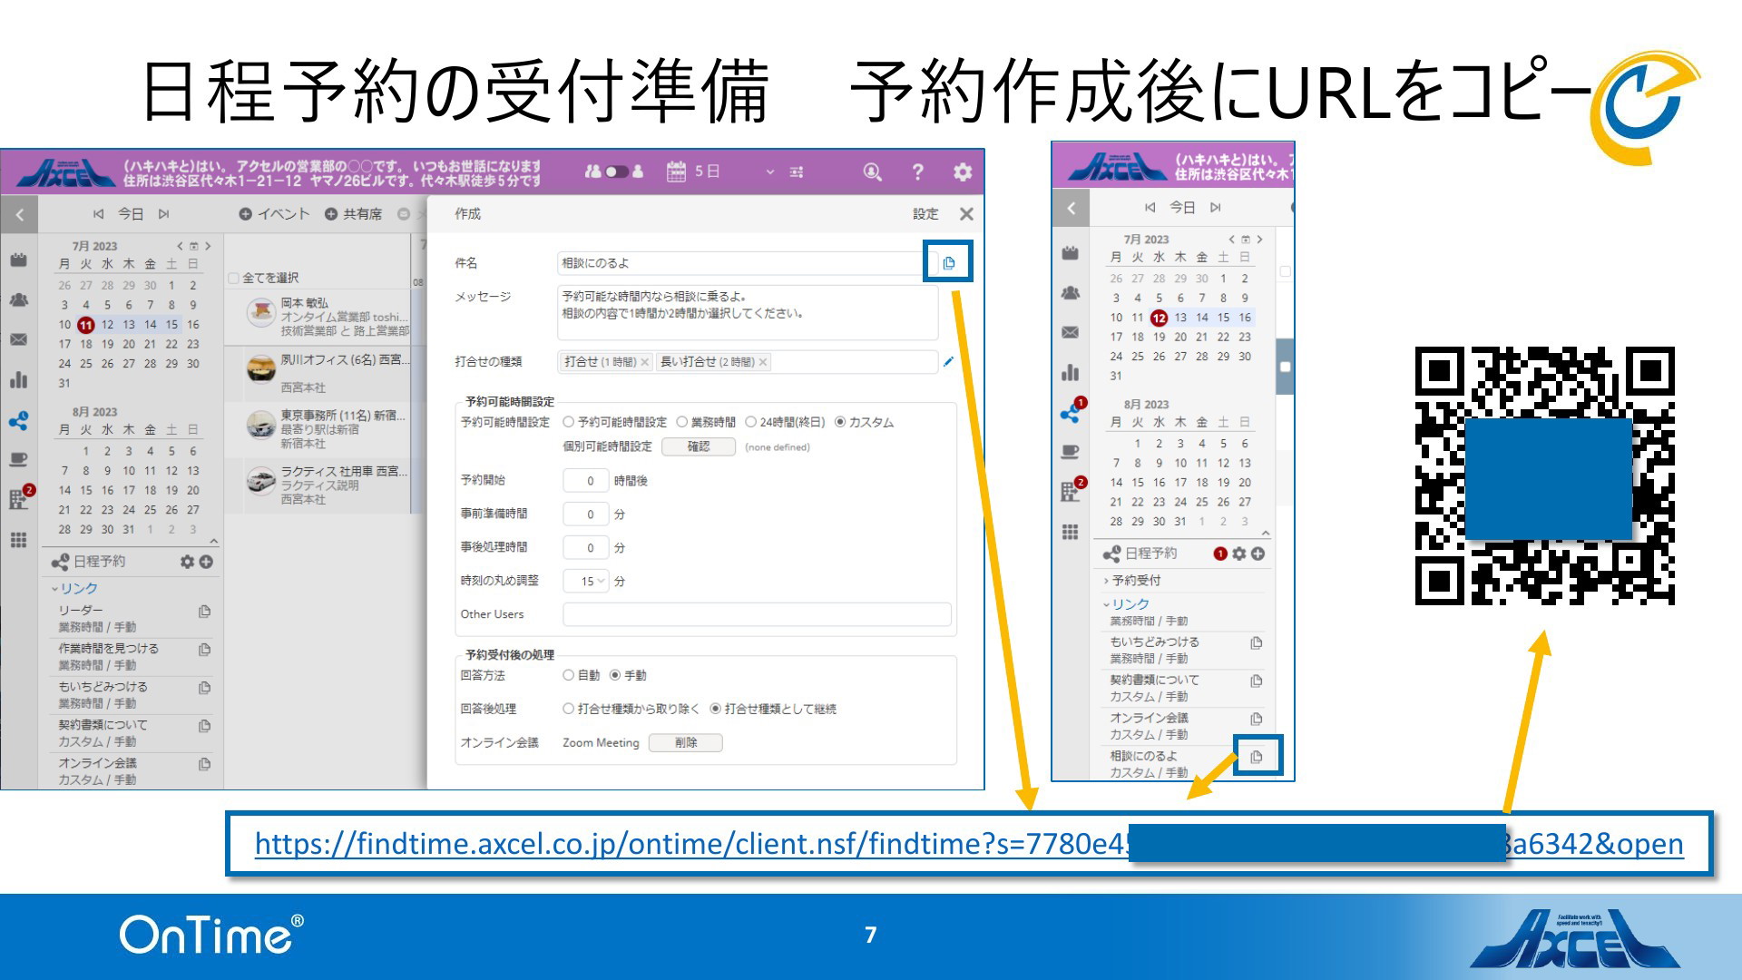The image size is (1742, 980).
Task: Select 東京事務所 (11名) room row
Action: point(318,428)
